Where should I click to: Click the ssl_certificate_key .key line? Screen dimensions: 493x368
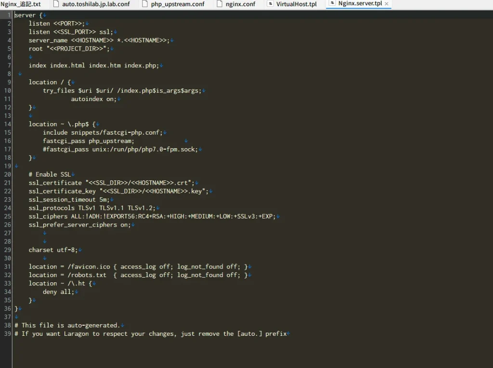(x=118, y=191)
